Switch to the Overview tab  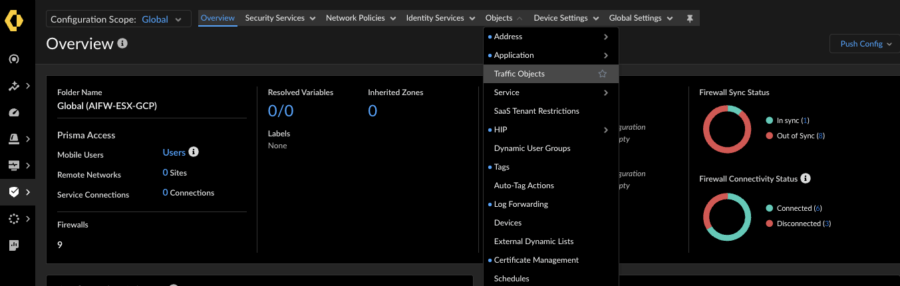tap(218, 18)
